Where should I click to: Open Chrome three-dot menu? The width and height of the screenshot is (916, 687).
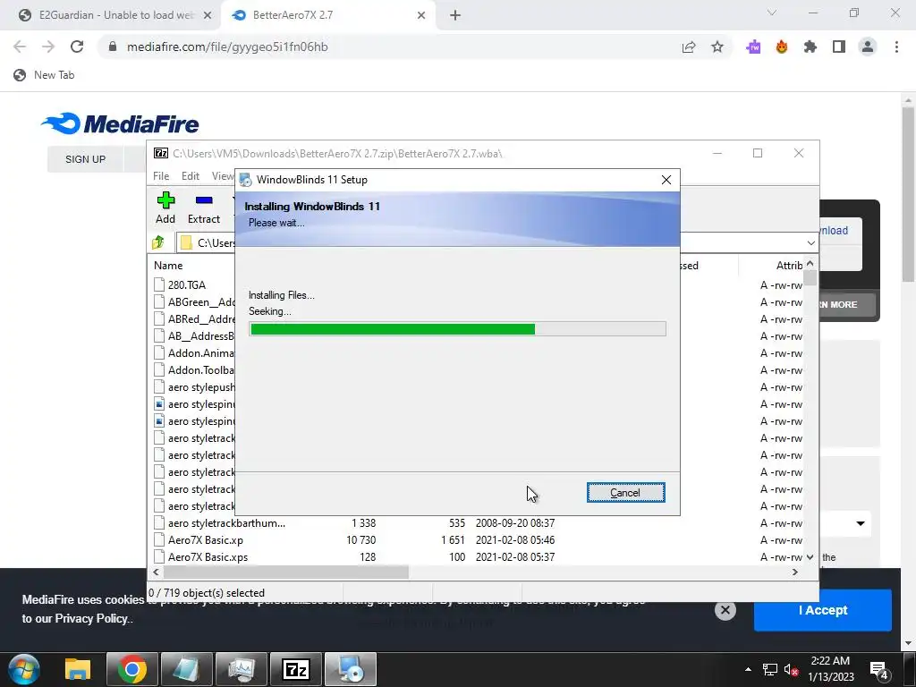coord(896,47)
